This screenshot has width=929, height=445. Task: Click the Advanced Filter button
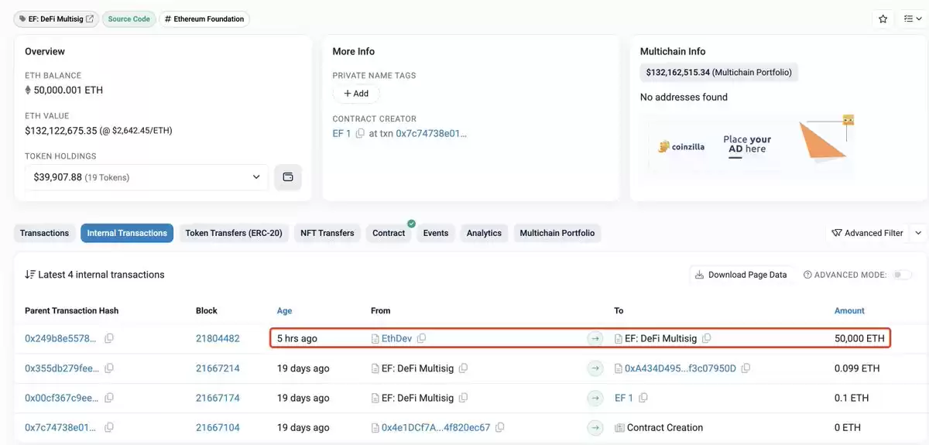pos(867,233)
